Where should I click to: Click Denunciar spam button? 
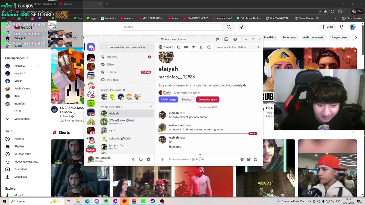208,99
